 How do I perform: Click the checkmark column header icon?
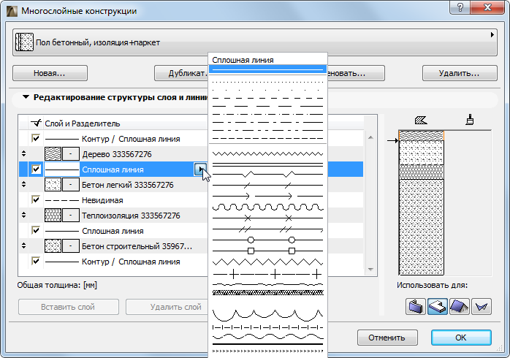(36, 123)
